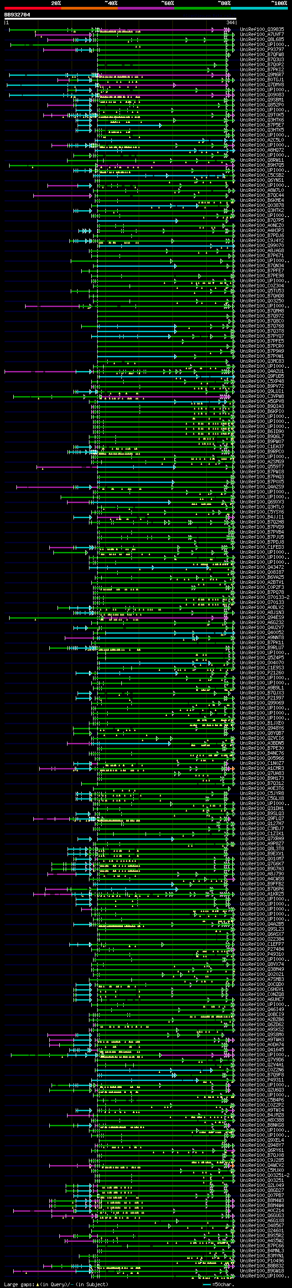Click the UniRef100_B7QMH8 label
The height and width of the screenshot is (1288, 292).
[x=262, y=311]
